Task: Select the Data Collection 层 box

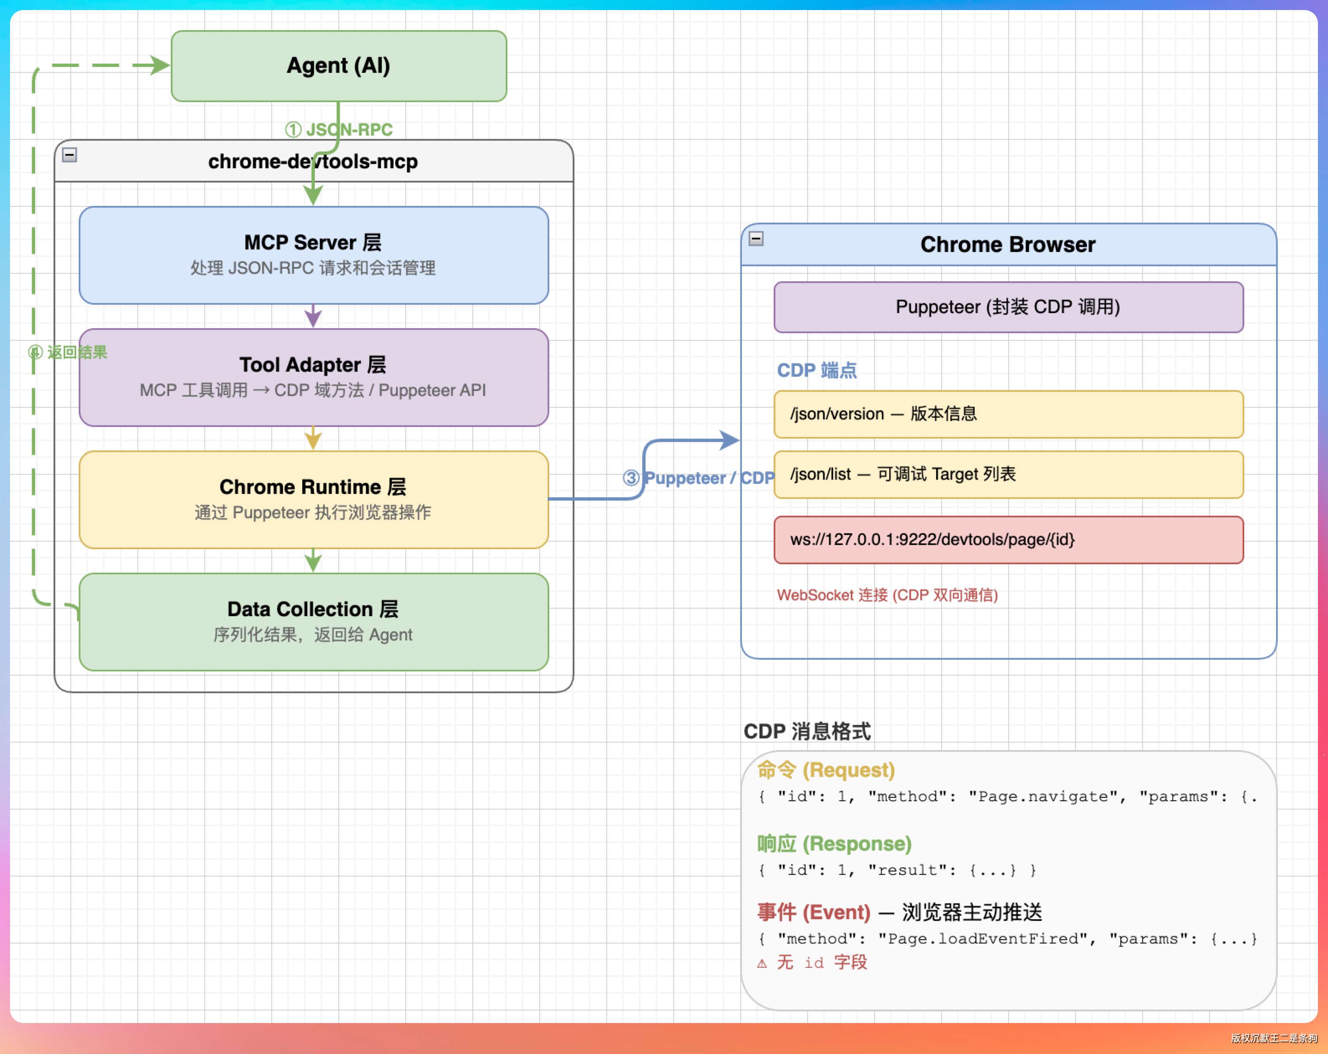Action: pyautogui.click(x=314, y=622)
